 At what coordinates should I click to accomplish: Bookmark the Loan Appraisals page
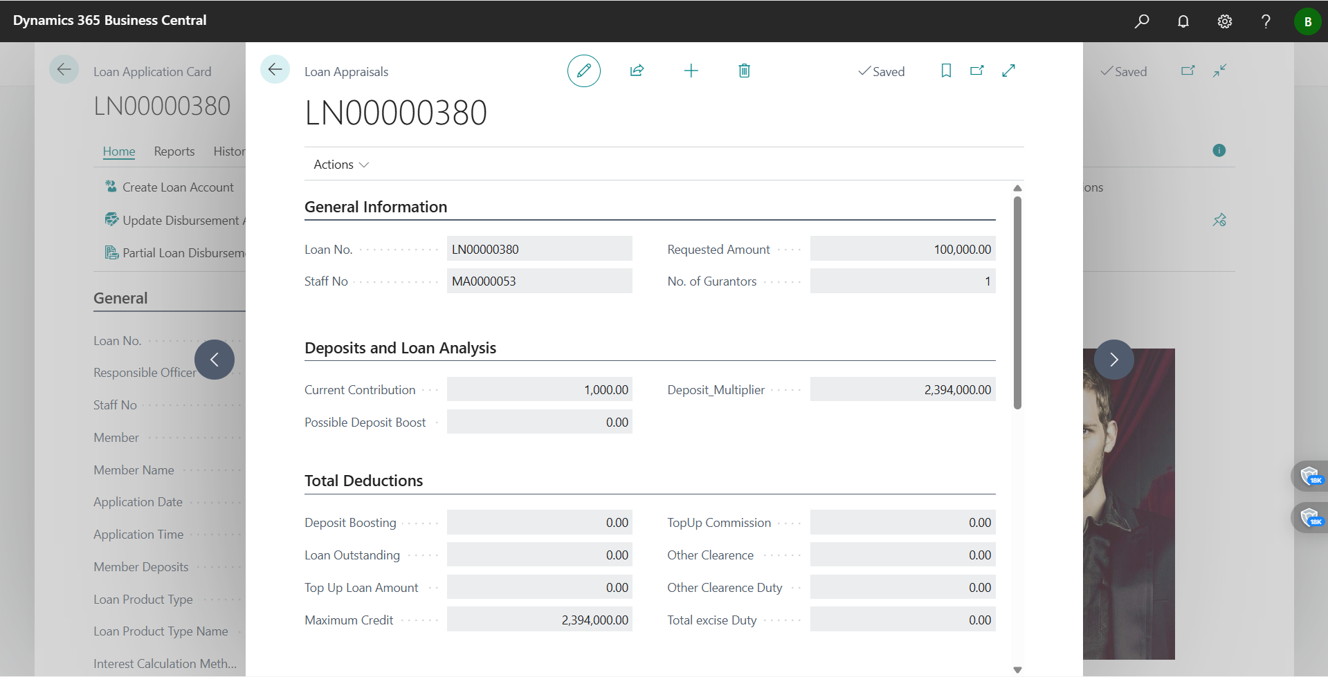(945, 71)
